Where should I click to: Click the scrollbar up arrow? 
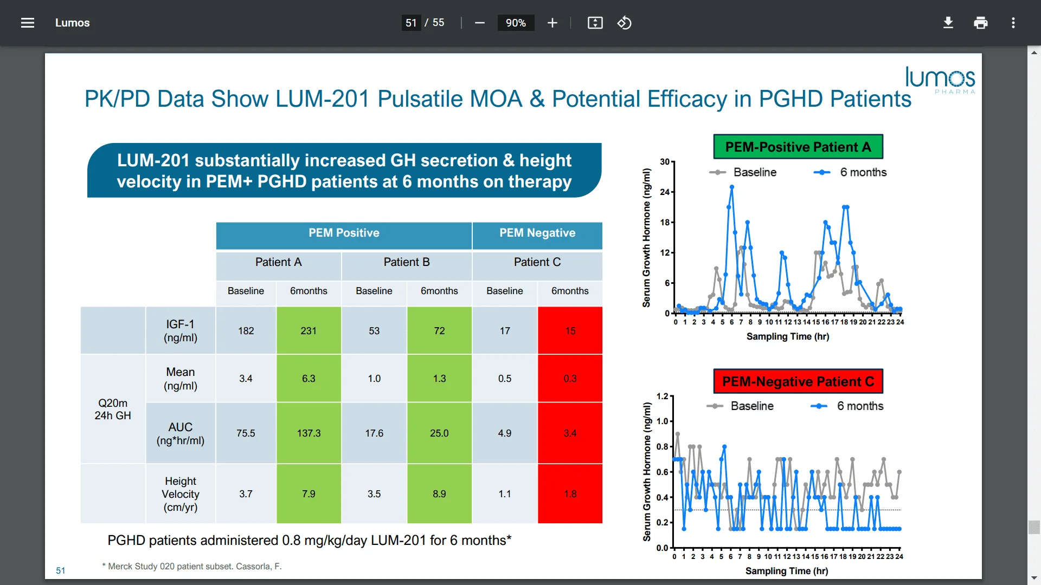tap(1034, 53)
